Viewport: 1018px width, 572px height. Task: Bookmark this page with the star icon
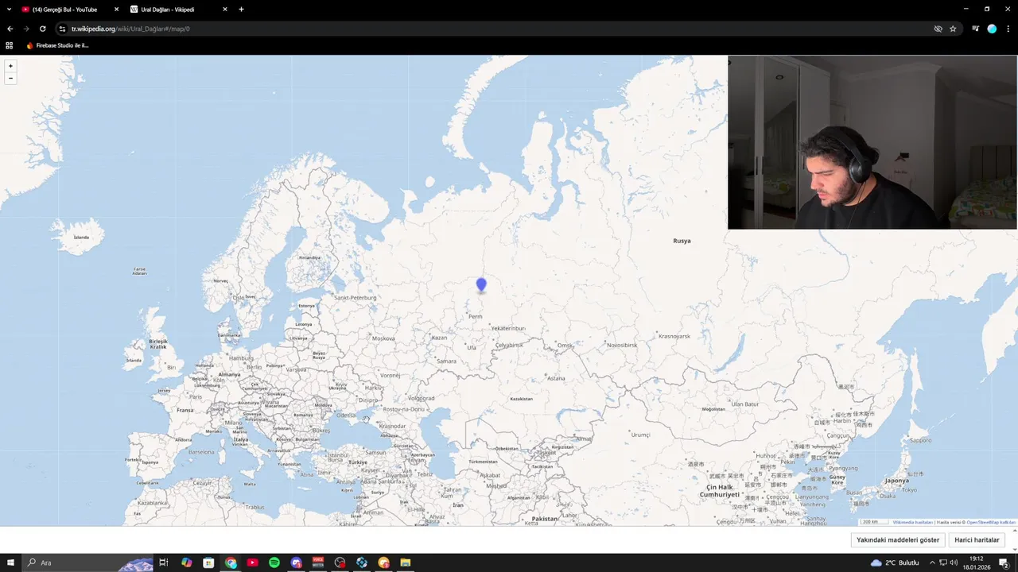tap(953, 29)
